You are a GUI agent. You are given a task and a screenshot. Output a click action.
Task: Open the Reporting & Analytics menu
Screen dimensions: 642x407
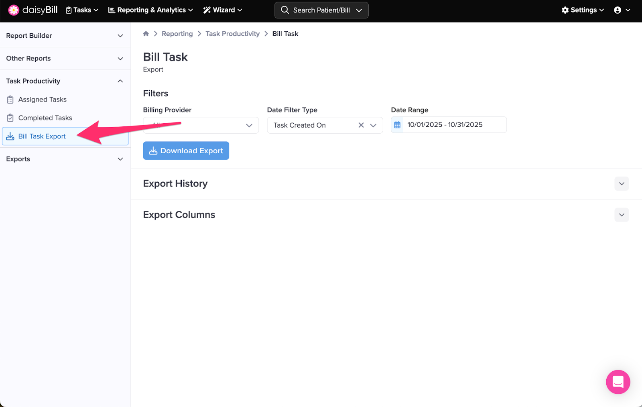150,10
